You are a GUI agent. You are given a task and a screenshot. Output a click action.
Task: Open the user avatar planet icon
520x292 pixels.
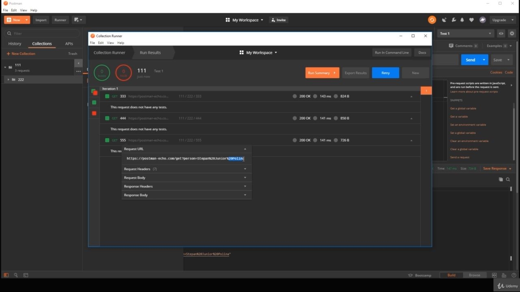point(482,20)
